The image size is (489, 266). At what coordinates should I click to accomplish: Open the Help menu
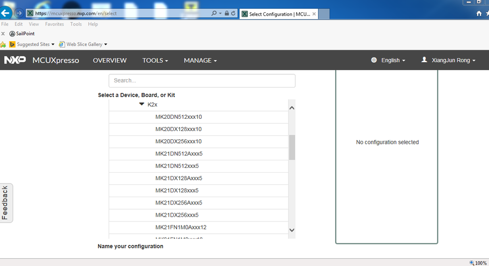[93, 24]
